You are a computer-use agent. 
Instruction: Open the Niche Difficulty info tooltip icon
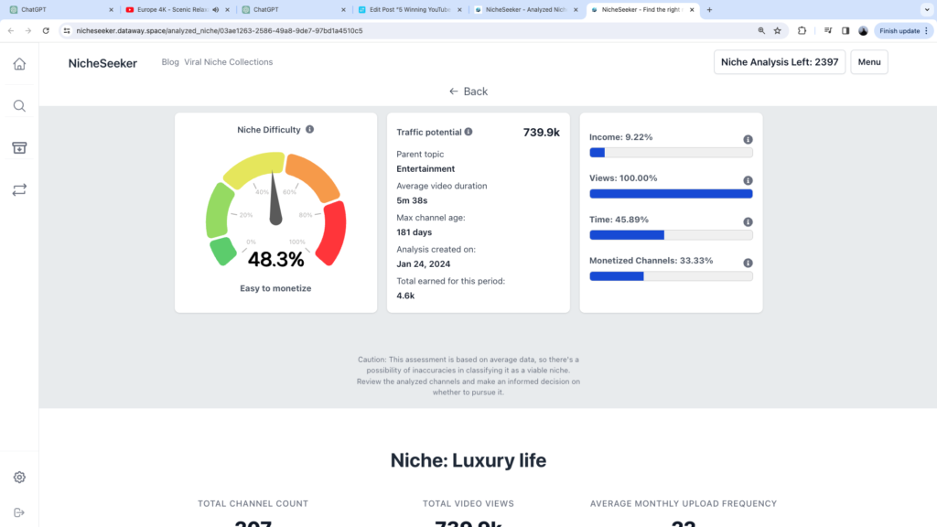(309, 129)
